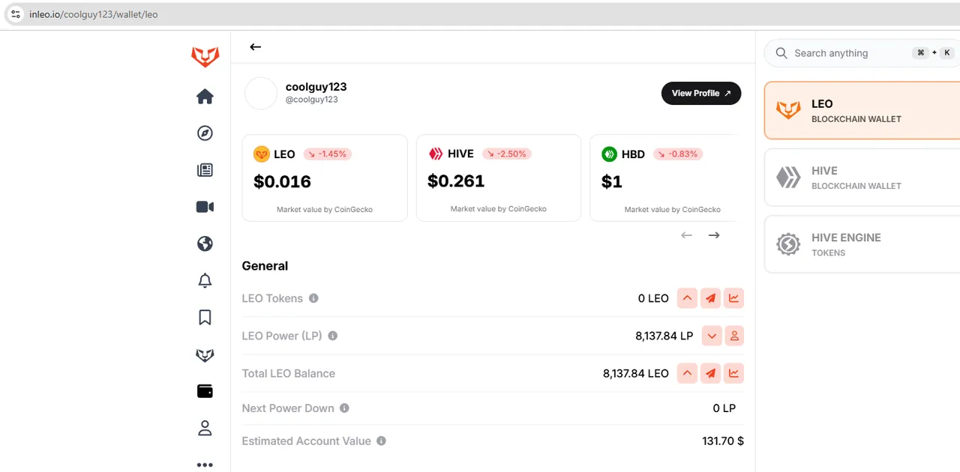Screen dimensions: 960x472
Task: Open the Articles newspaper icon
Action: (x=205, y=170)
